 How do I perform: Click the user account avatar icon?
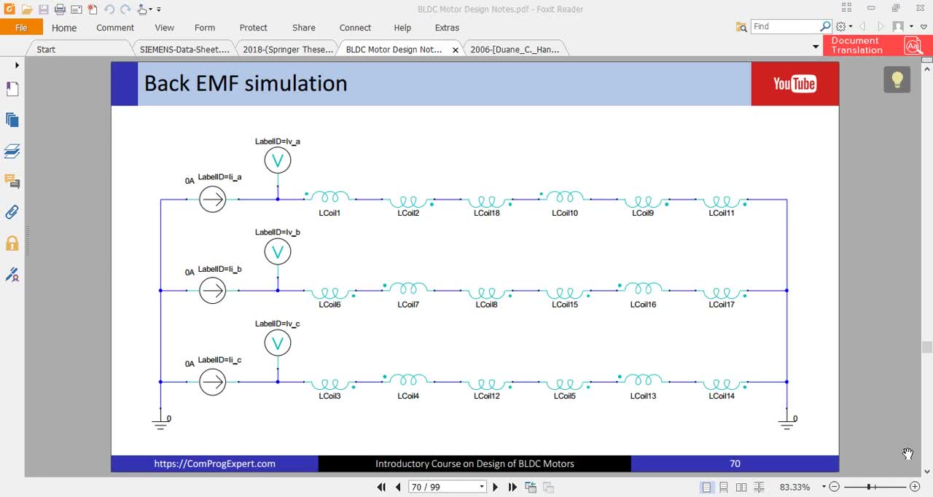(x=898, y=26)
